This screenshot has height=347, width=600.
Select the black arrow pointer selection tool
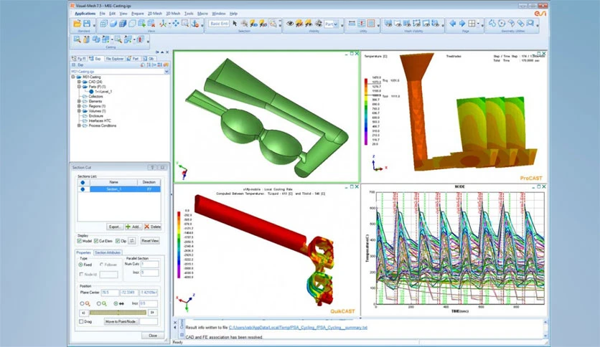[x=235, y=24]
